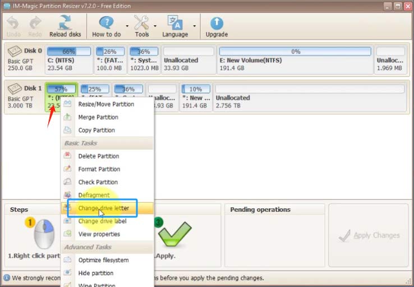Select the 1.969 MB Unallocated space on Disk 0
The image size is (414, 287).
point(390,59)
